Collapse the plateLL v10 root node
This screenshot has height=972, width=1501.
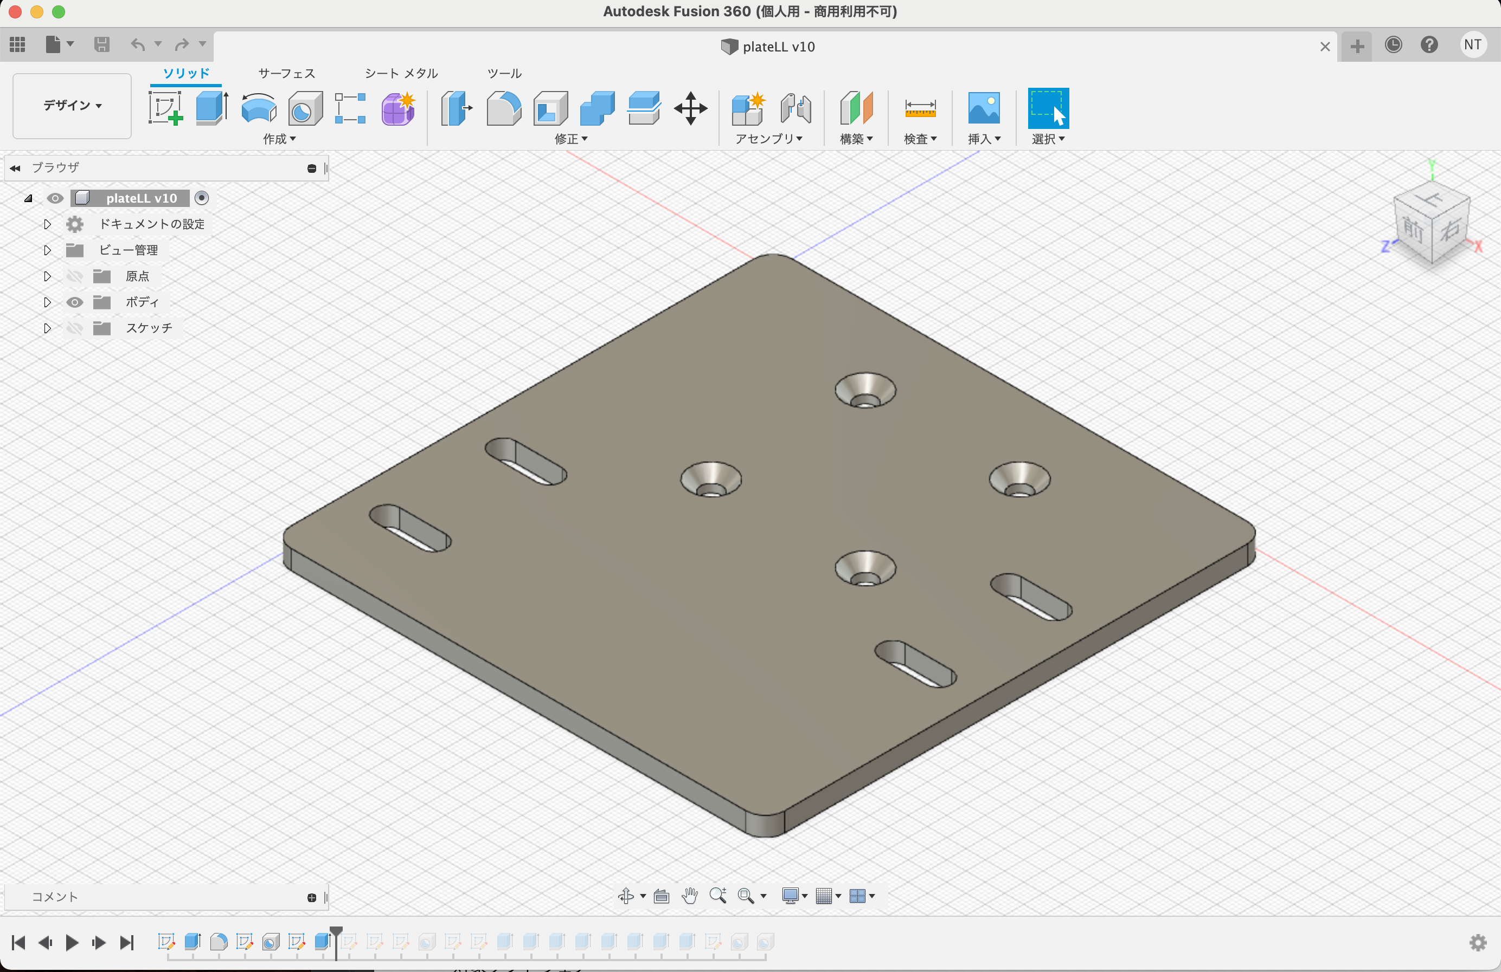28,198
